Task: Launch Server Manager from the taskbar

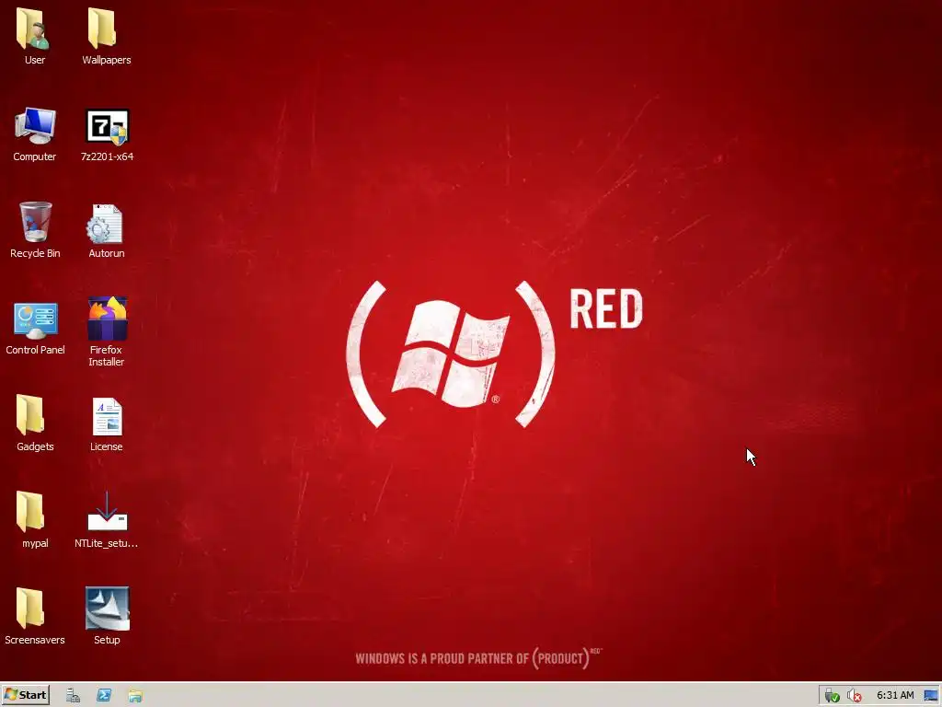Action: [x=73, y=696]
